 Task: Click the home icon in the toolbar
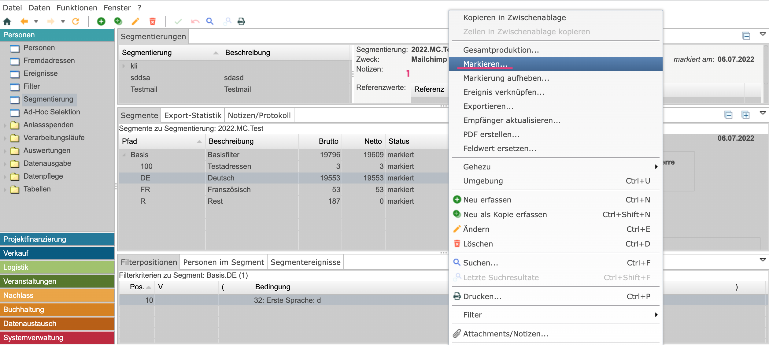(7, 21)
